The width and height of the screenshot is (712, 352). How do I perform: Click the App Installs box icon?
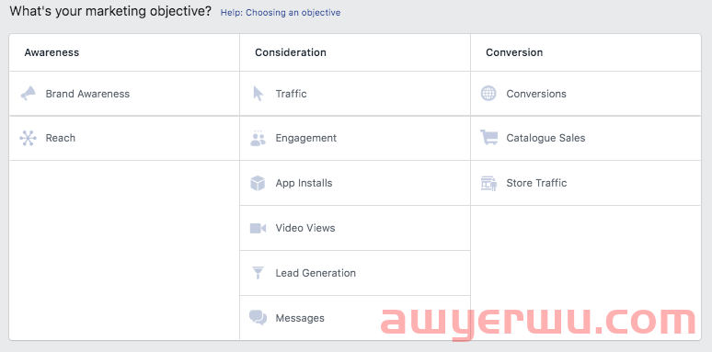coord(258,183)
